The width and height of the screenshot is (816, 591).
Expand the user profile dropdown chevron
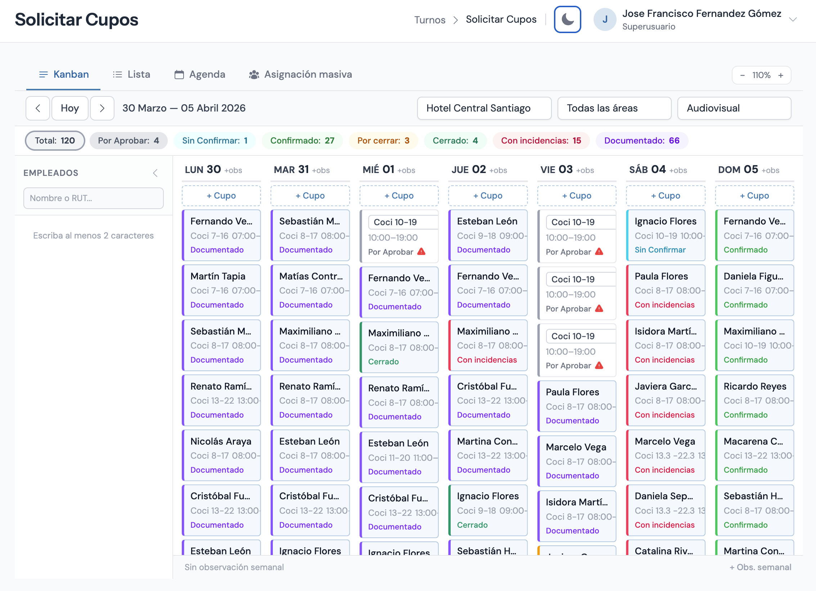pyautogui.click(x=793, y=19)
